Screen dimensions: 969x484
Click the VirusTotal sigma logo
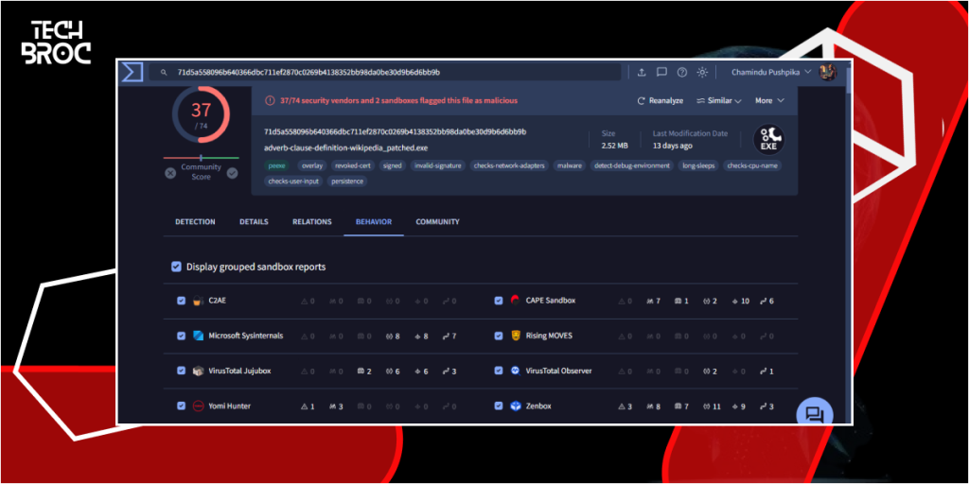pos(132,72)
